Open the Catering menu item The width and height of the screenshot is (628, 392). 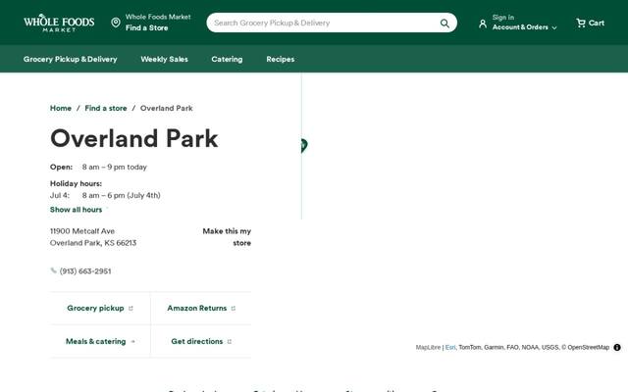point(227,59)
